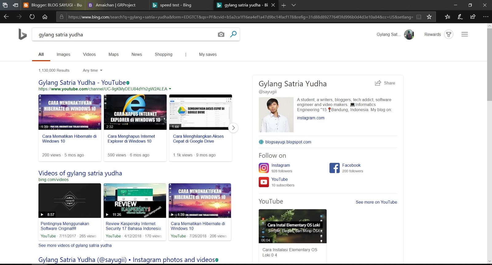Click set these tabs aside icon

(15, 5)
